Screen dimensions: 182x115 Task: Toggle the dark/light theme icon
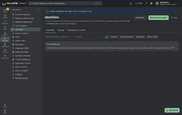151,3
